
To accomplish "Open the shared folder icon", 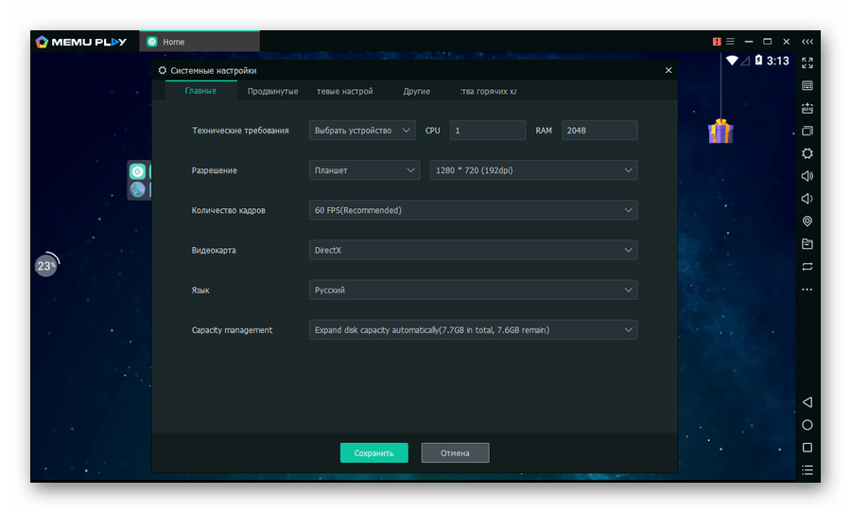I will [x=808, y=244].
